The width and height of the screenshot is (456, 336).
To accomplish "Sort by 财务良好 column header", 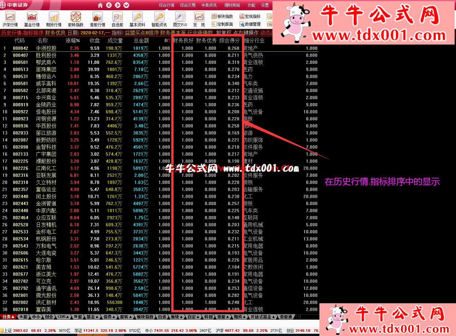I will tap(183, 40).
